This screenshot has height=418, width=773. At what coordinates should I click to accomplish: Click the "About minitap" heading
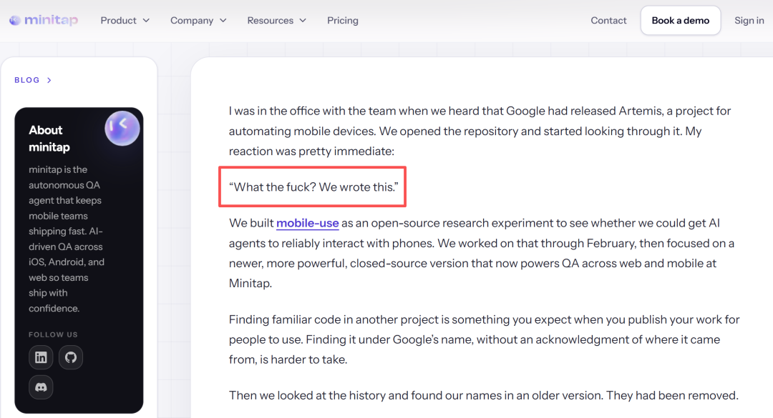[x=49, y=139]
